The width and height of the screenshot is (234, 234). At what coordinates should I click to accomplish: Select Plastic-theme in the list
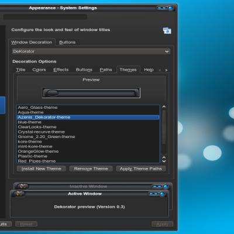(x=88, y=156)
